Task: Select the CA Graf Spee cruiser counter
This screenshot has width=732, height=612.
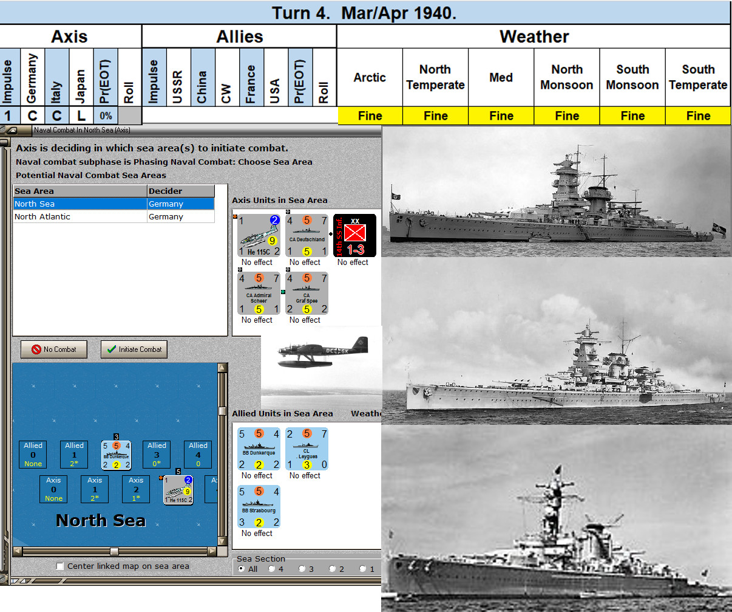Action: 307,293
